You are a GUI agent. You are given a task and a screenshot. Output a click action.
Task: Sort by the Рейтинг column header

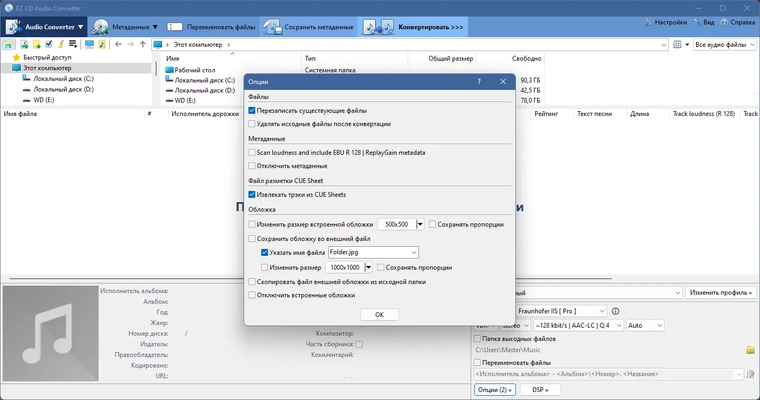pyautogui.click(x=552, y=114)
